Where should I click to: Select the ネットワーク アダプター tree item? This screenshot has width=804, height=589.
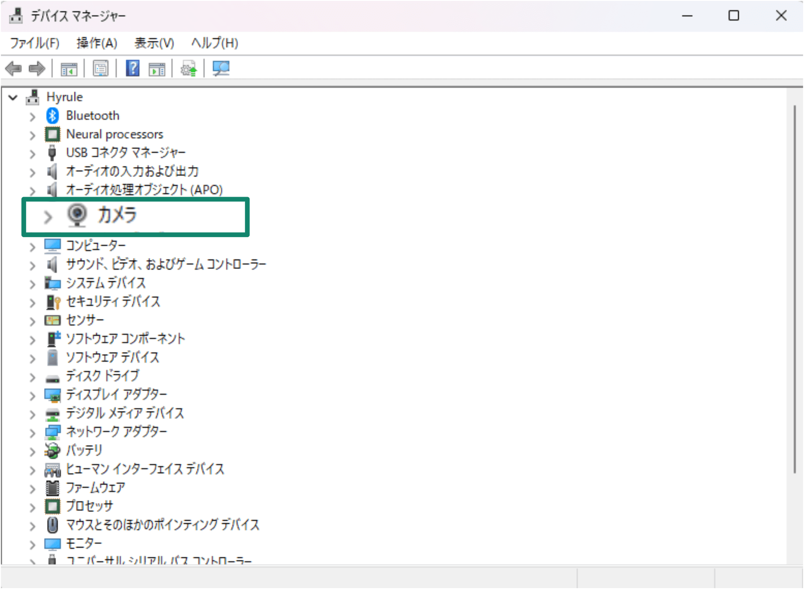click(116, 432)
